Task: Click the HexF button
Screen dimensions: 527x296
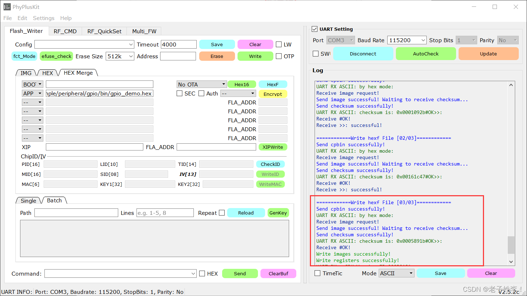Action: tap(273, 84)
